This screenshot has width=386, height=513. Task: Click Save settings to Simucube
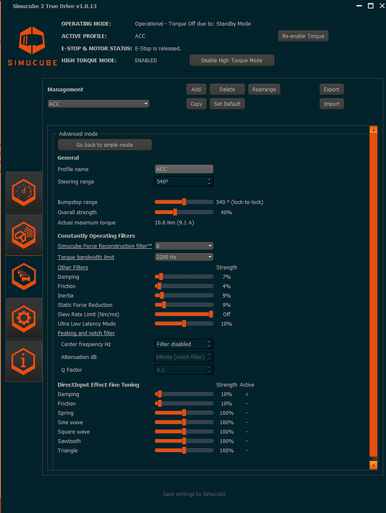194,494
